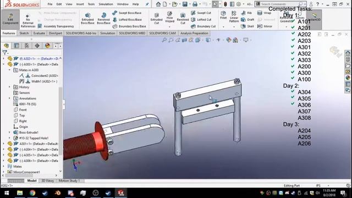Expand the A301<1> component
Screen dimensions: 352x198
pyautogui.click(x=4, y=144)
